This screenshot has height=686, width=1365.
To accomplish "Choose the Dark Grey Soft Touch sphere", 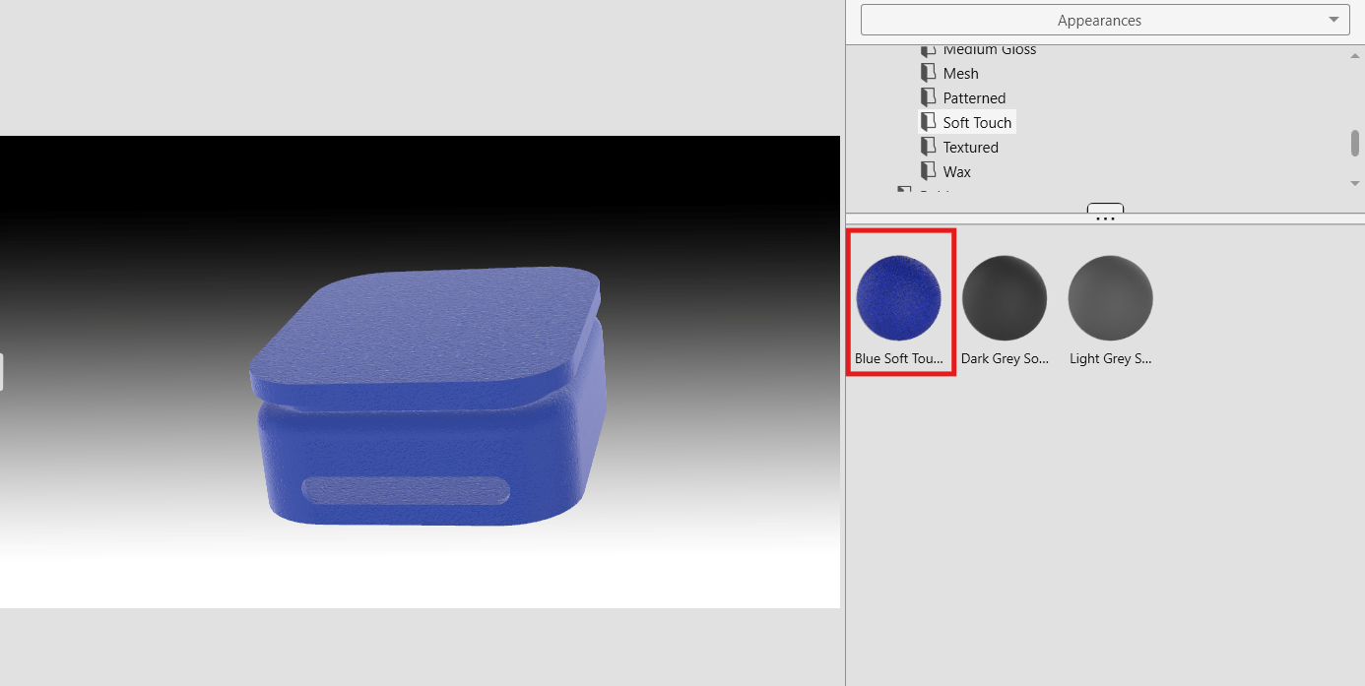I will click(1005, 297).
